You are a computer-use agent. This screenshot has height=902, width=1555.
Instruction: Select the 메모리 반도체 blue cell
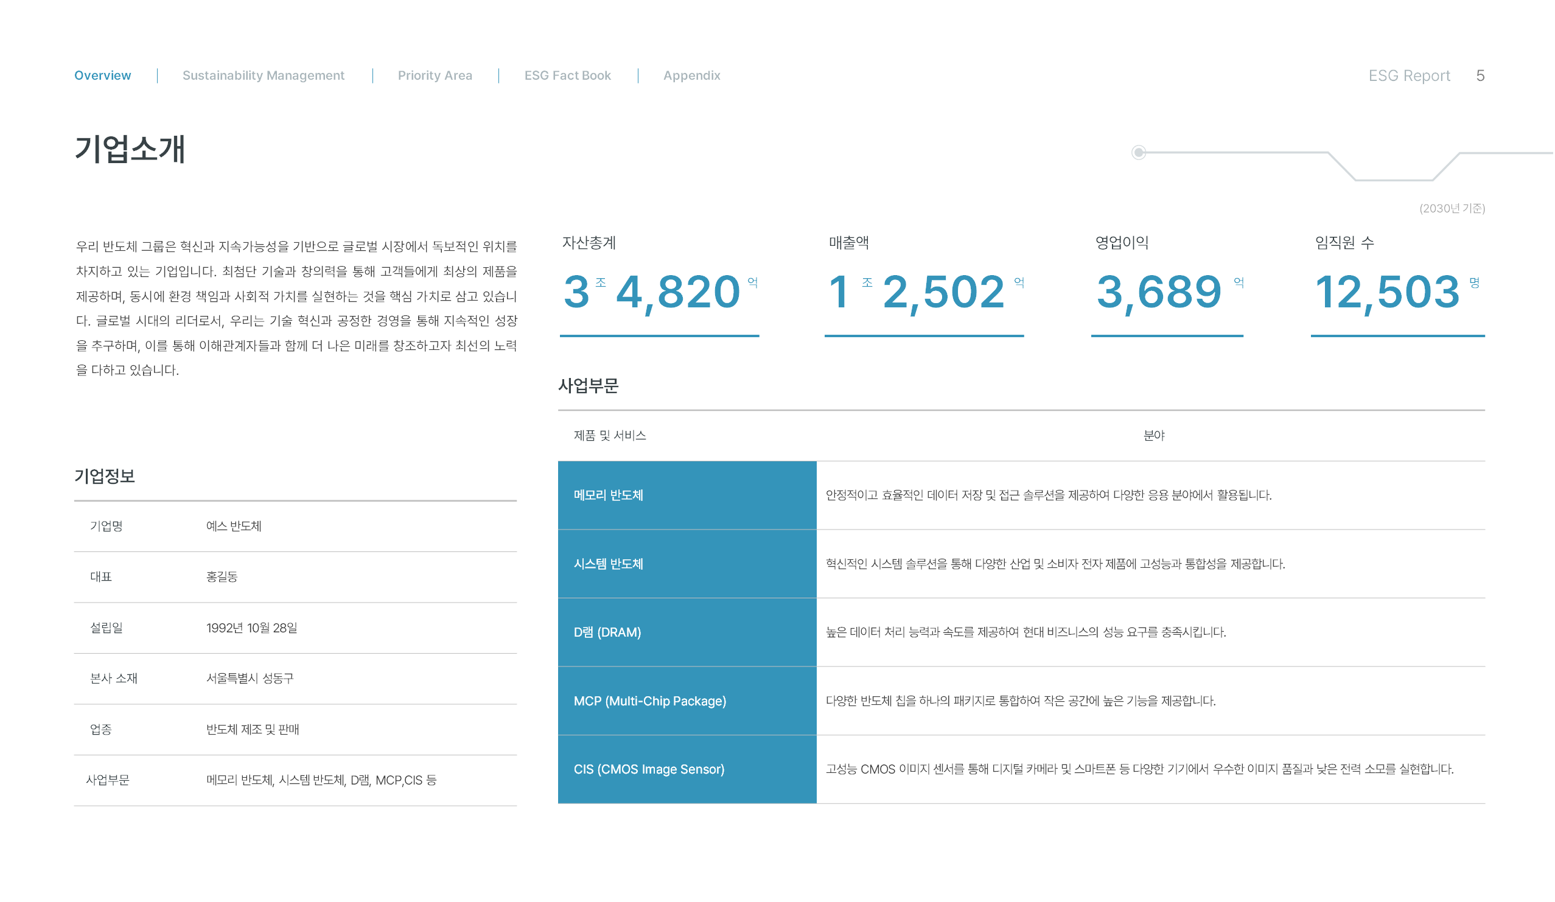click(x=687, y=495)
